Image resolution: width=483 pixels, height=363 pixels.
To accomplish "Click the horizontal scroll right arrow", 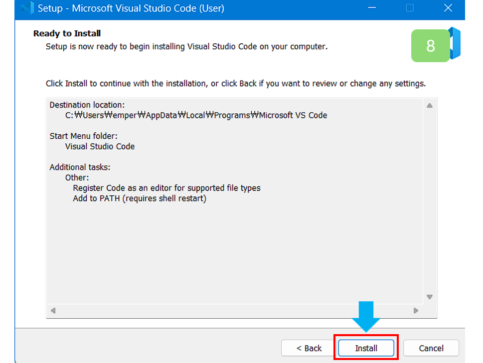I will coord(416,310).
